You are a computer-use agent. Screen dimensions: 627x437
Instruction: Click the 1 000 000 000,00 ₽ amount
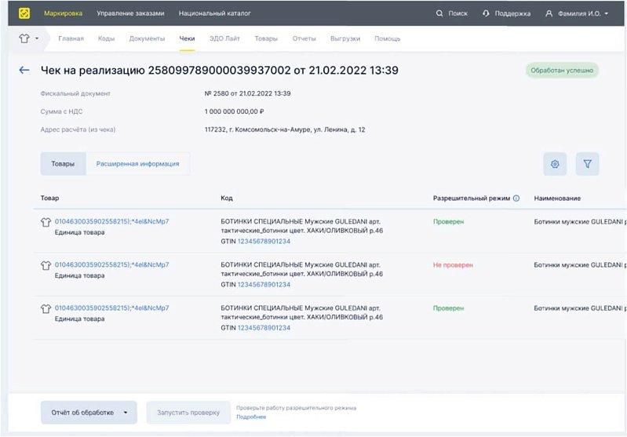[x=234, y=111]
